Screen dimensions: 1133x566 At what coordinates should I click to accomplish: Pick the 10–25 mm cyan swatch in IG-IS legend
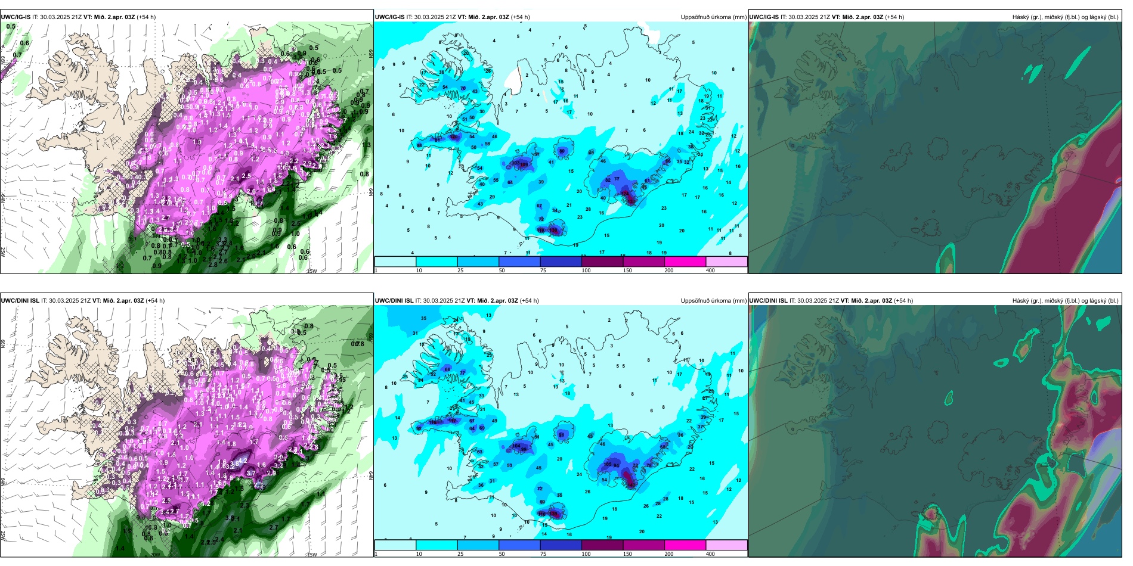pyautogui.click(x=437, y=262)
